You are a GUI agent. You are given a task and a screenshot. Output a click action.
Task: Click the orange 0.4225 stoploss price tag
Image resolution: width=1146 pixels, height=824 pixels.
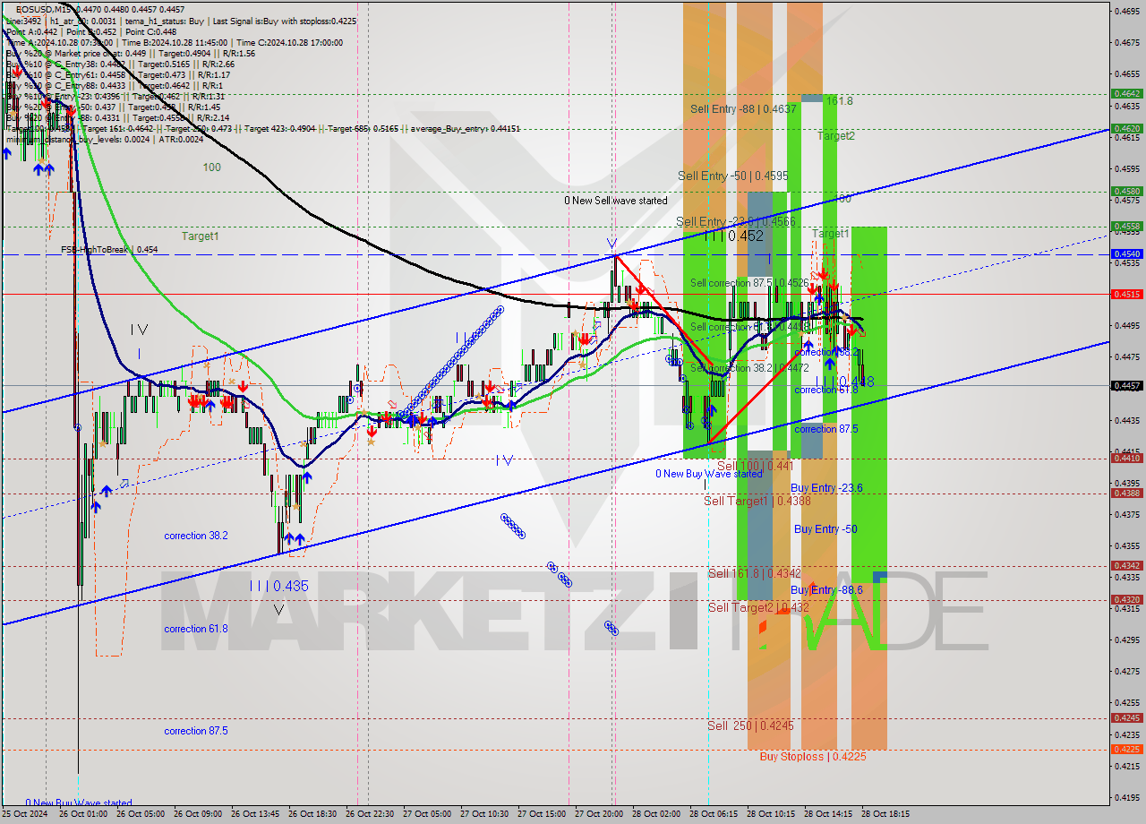coord(1126,749)
